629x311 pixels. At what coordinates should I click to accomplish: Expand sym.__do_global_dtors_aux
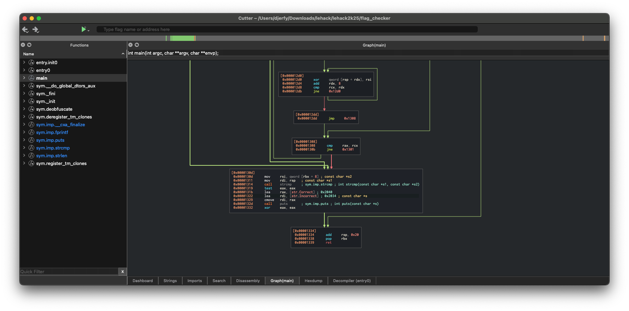point(24,86)
